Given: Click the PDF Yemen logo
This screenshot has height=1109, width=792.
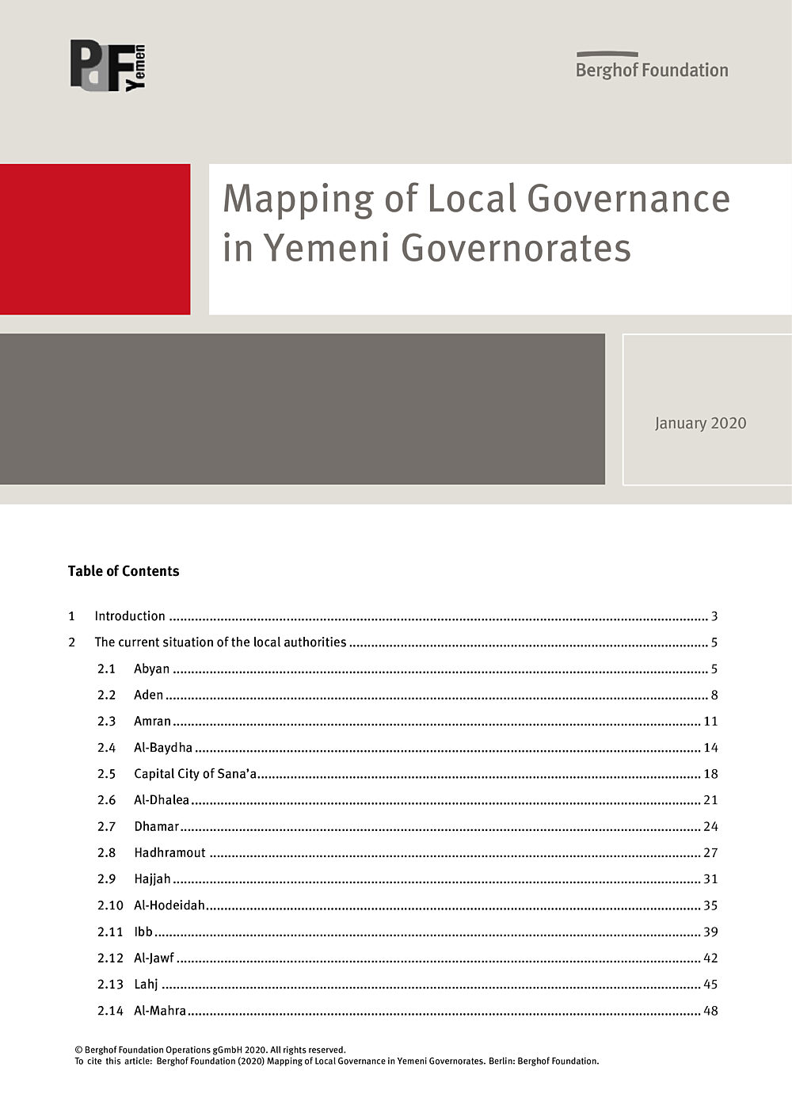Looking at the screenshot, I should (109, 66).
